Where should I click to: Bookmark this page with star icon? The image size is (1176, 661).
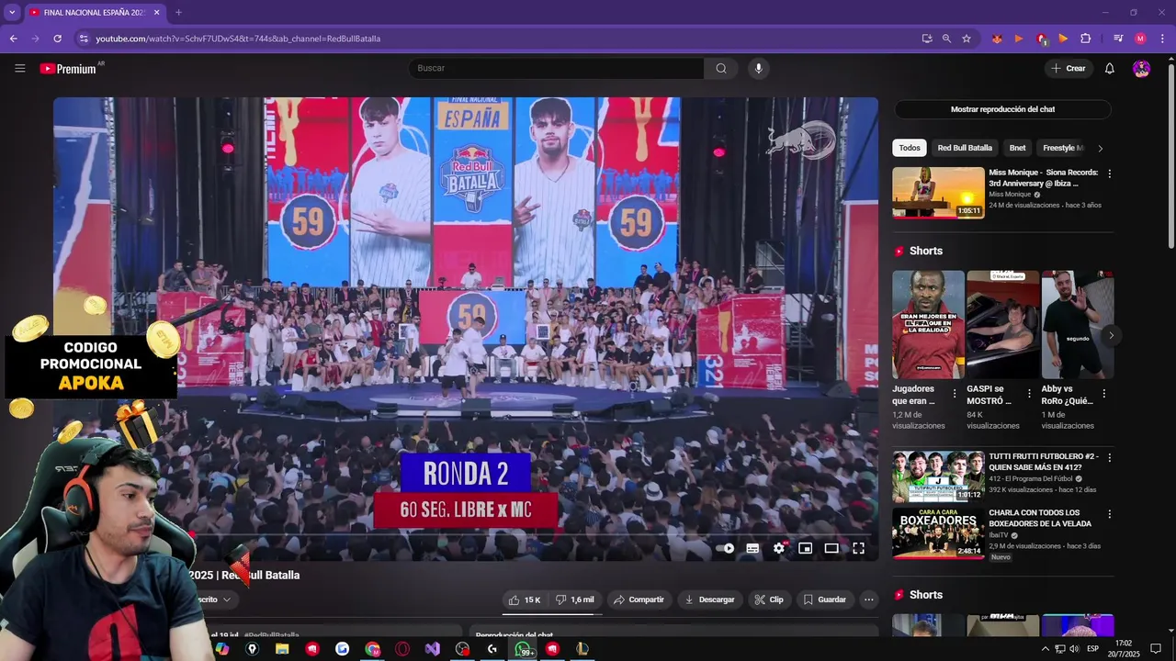pos(967,39)
